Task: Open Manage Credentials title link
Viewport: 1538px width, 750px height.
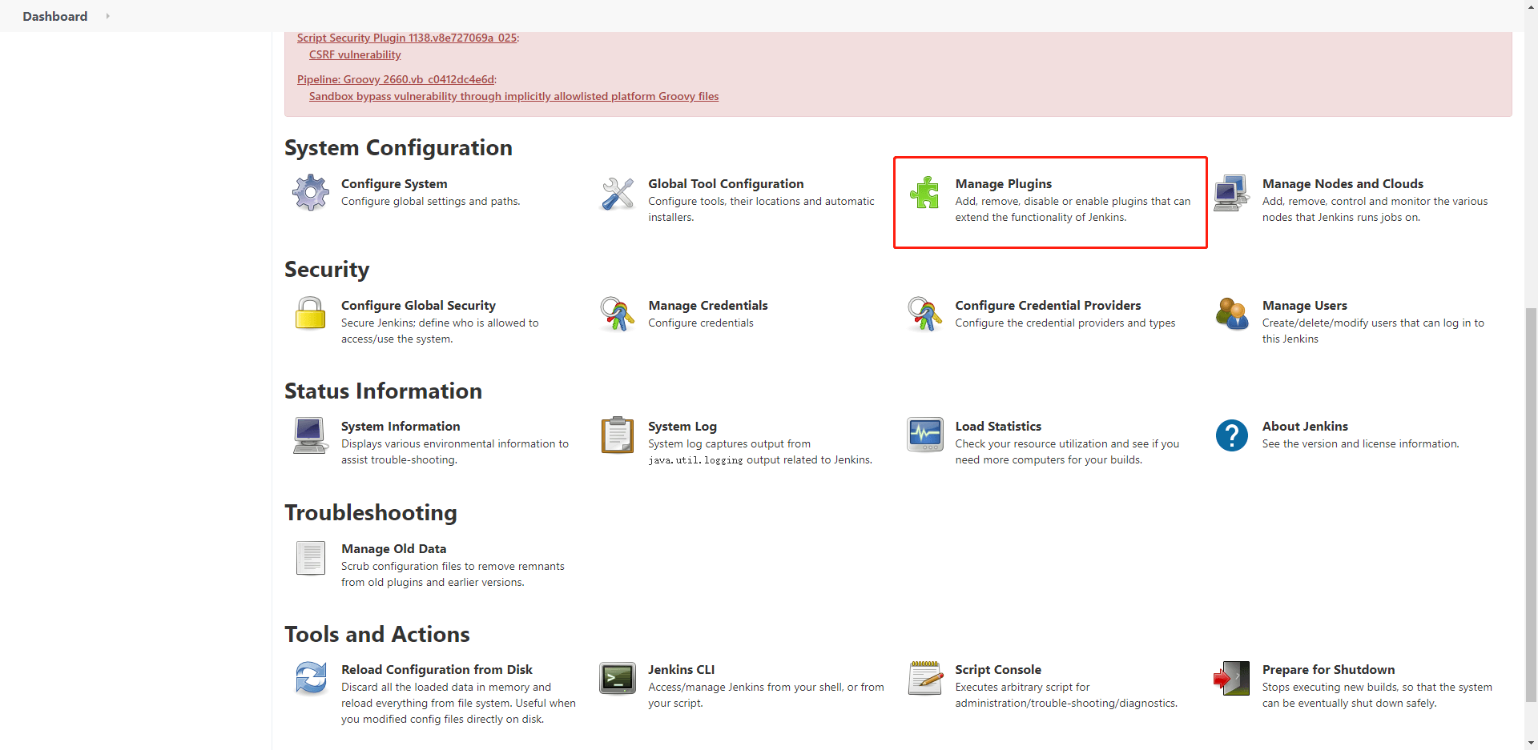Action: tap(708, 306)
